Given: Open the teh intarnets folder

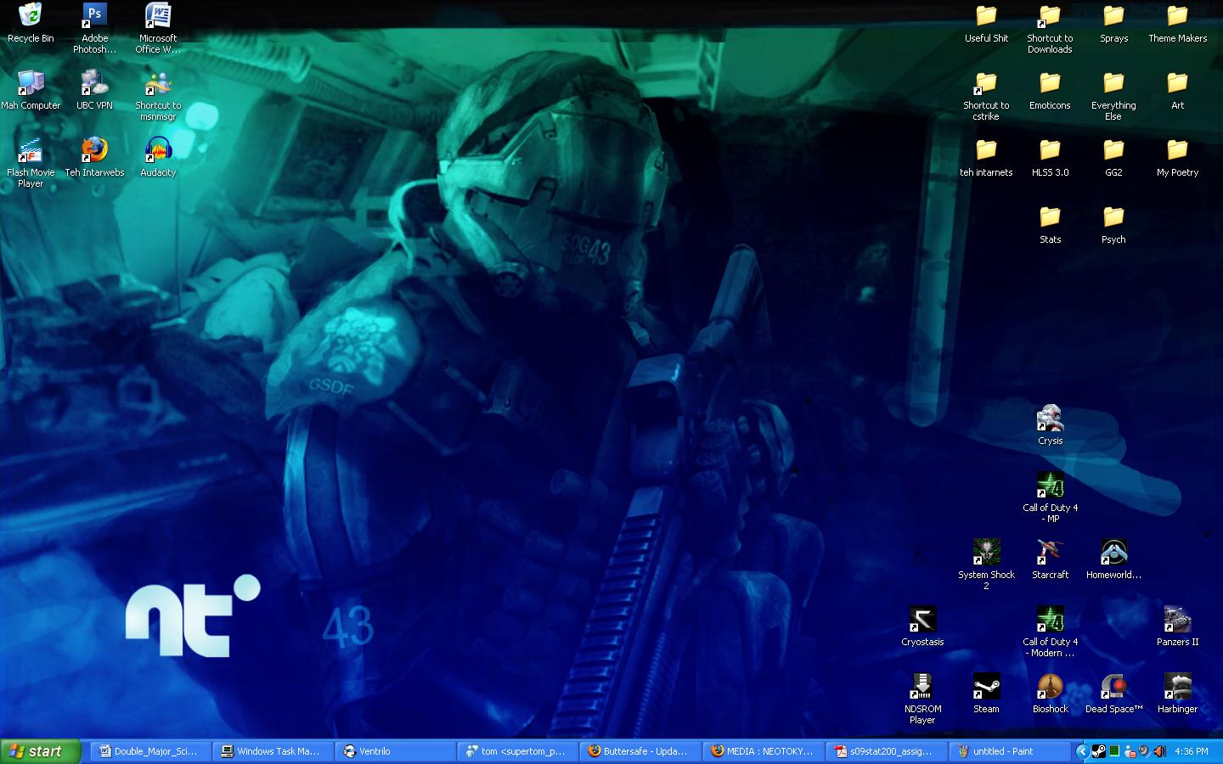Looking at the screenshot, I should point(986,157).
